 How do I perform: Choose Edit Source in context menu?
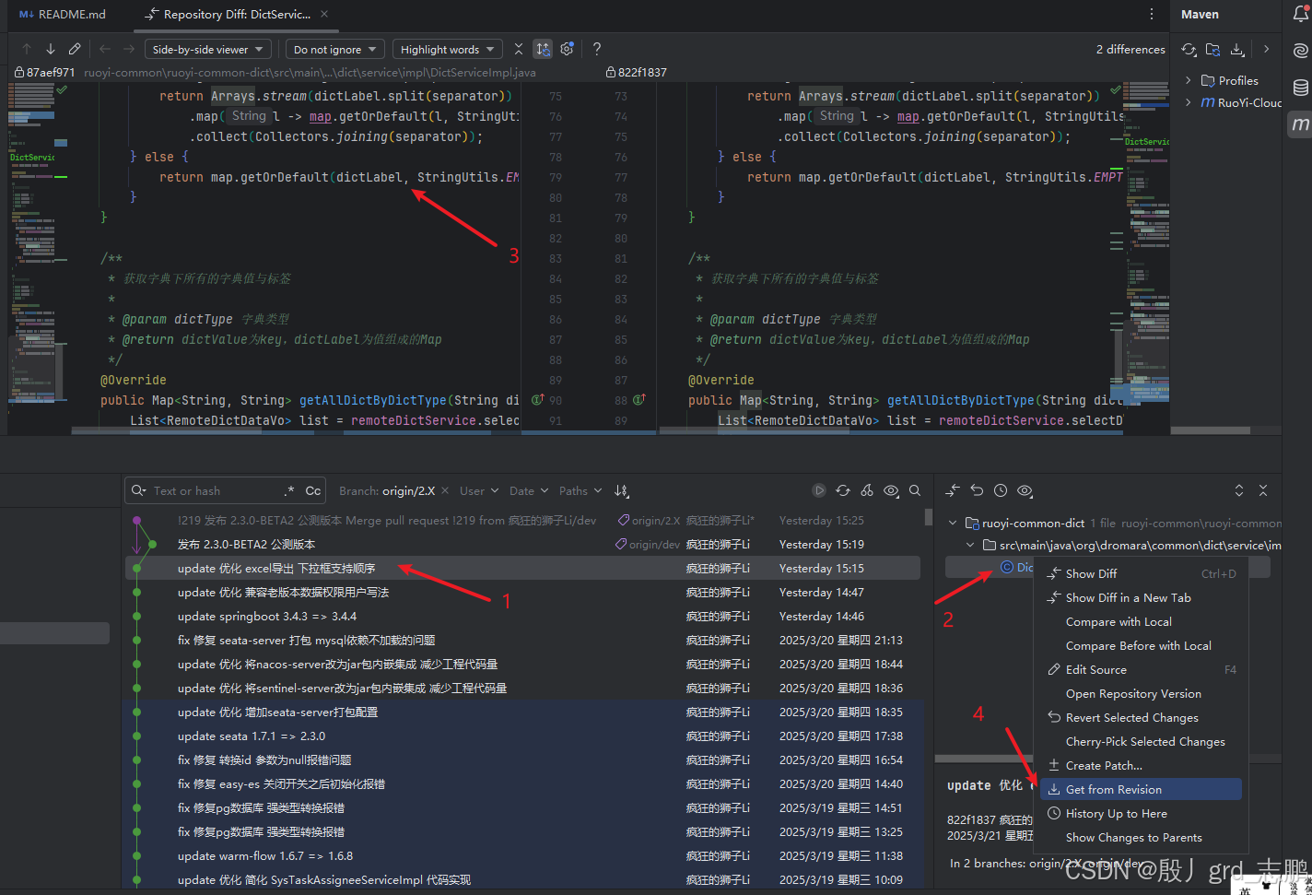pos(1142,669)
